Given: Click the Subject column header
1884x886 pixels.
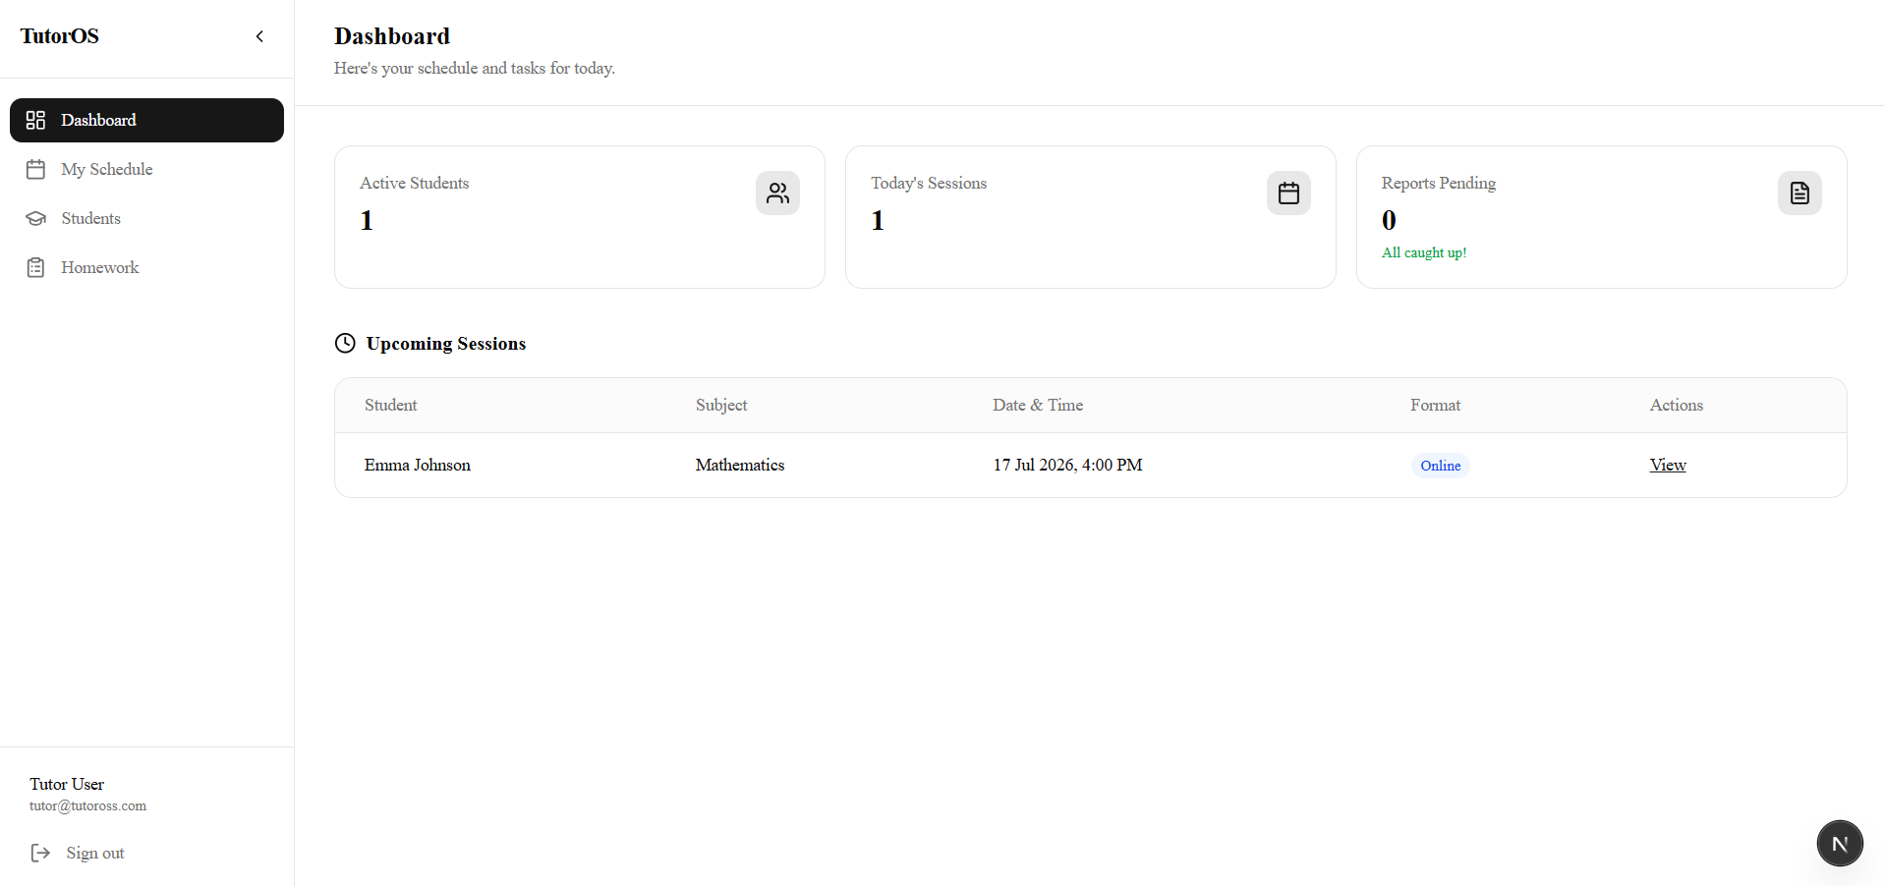Looking at the screenshot, I should [721, 405].
